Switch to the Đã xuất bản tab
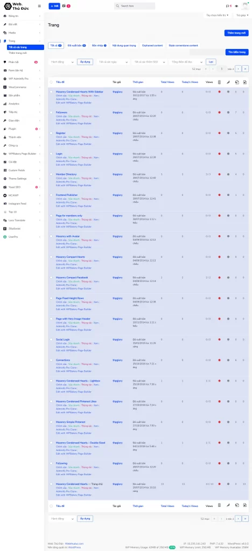The image size is (252, 551). click(76, 45)
